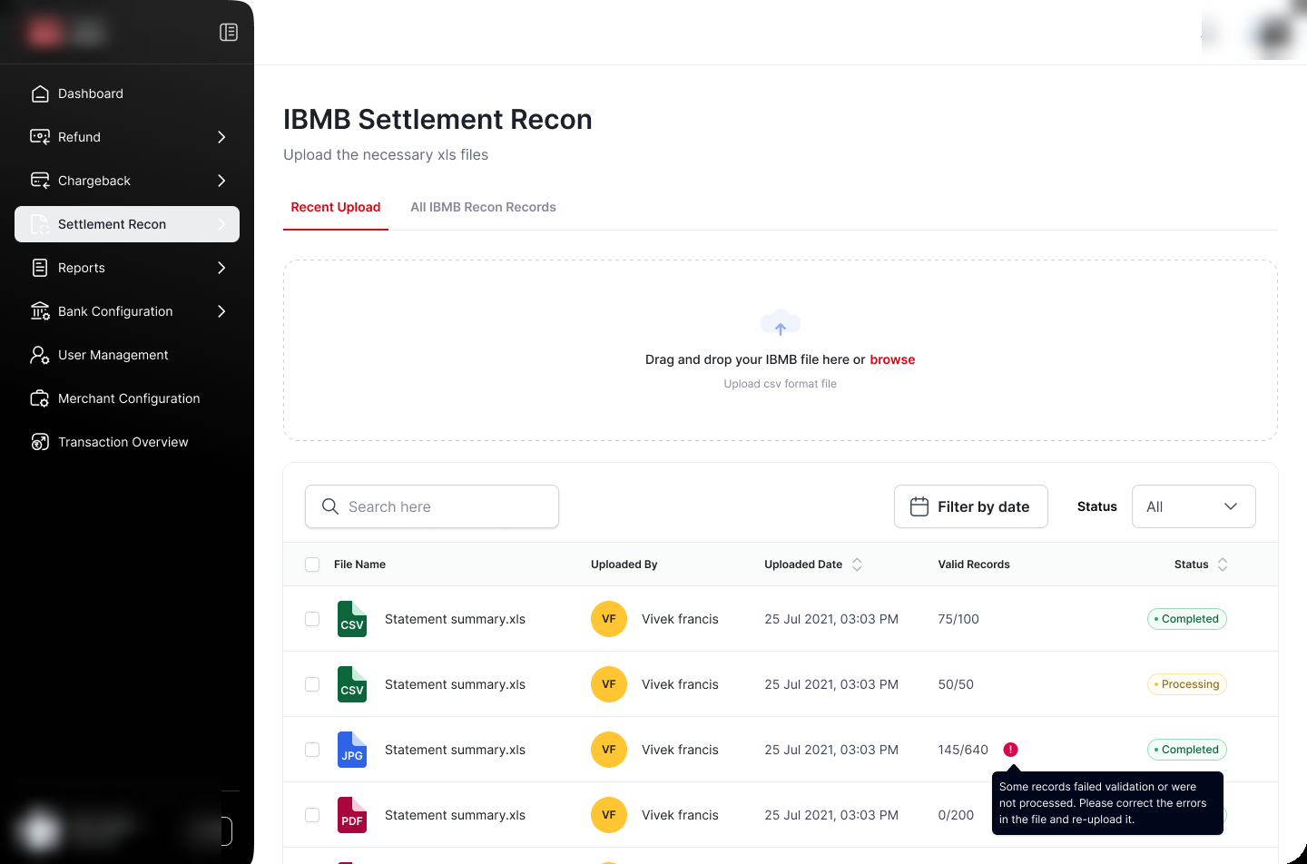Image resolution: width=1307 pixels, height=864 pixels.
Task: Click the CSV file icon in 75/100 row
Action: coord(352,619)
